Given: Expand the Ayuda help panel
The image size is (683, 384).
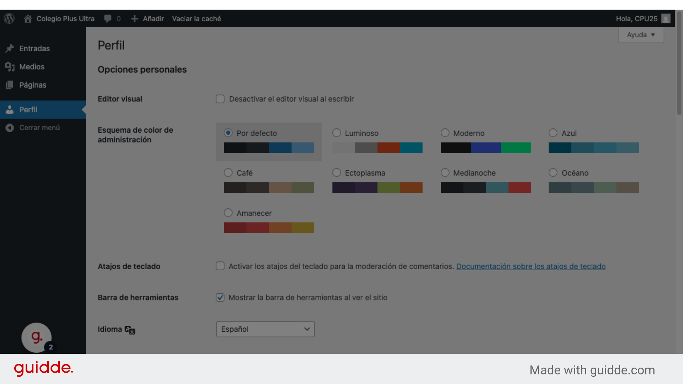Looking at the screenshot, I should (641, 35).
